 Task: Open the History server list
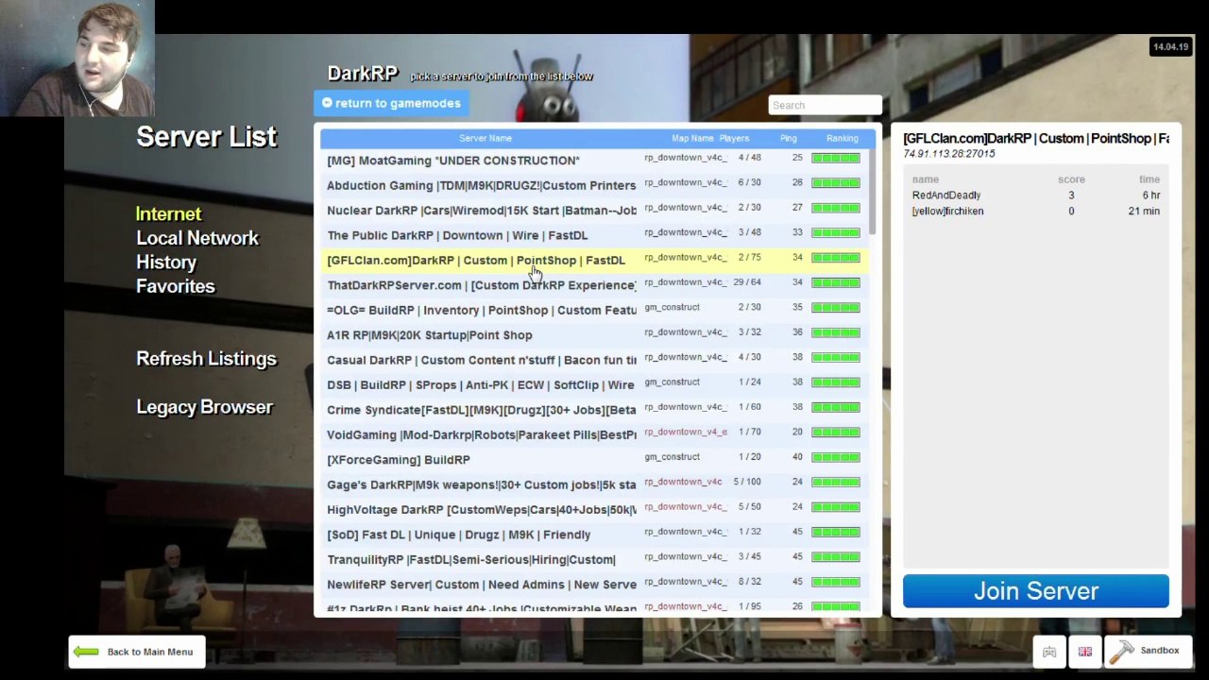[166, 263]
